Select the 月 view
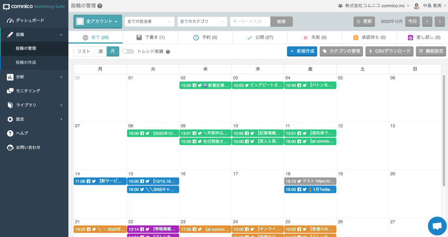448x237 pixels. pos(113,52)
